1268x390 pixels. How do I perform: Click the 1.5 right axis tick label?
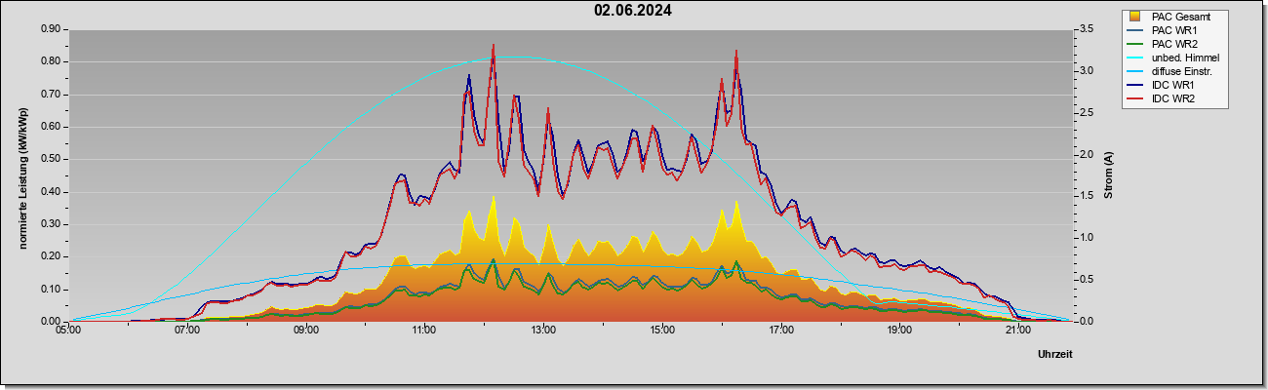coord(1086,196)
